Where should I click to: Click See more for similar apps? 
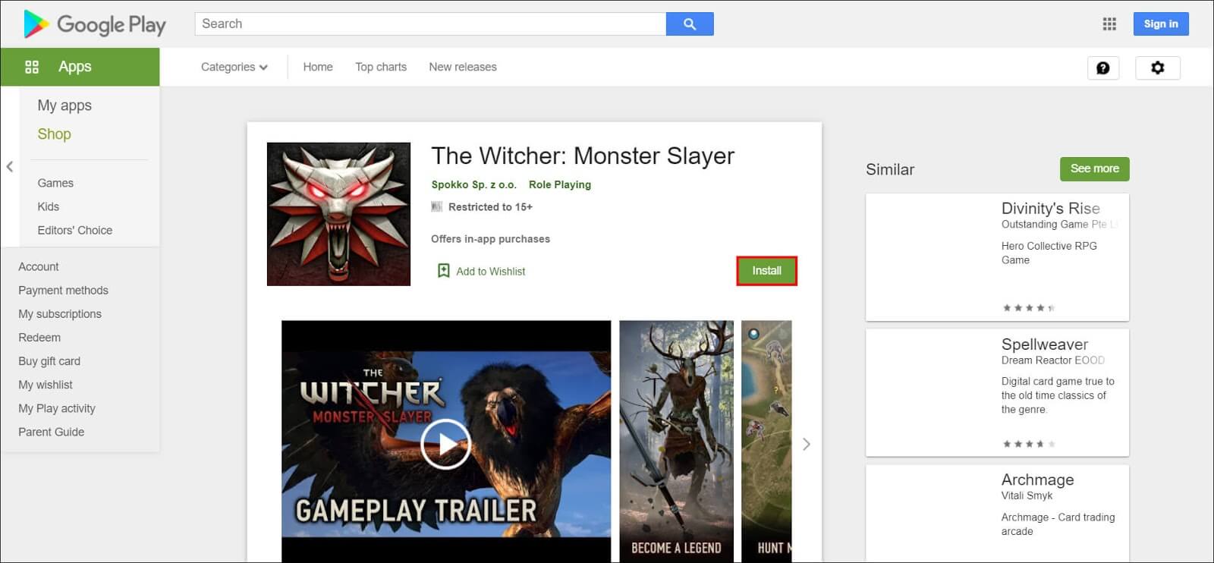[x=1094, y=168]
